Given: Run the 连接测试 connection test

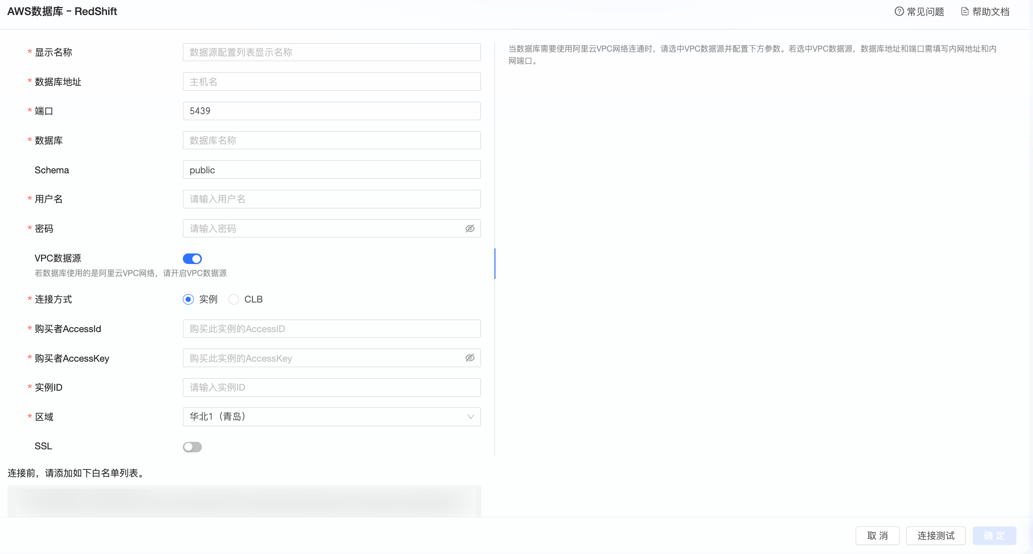Looking at the screenshot, I should point(936,535).
